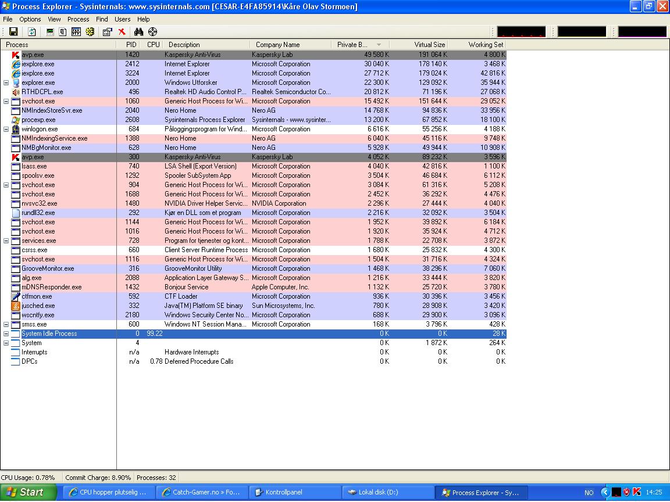Select the nvsvc32.exe process row
Screen dimensions: 670x502
254,203
